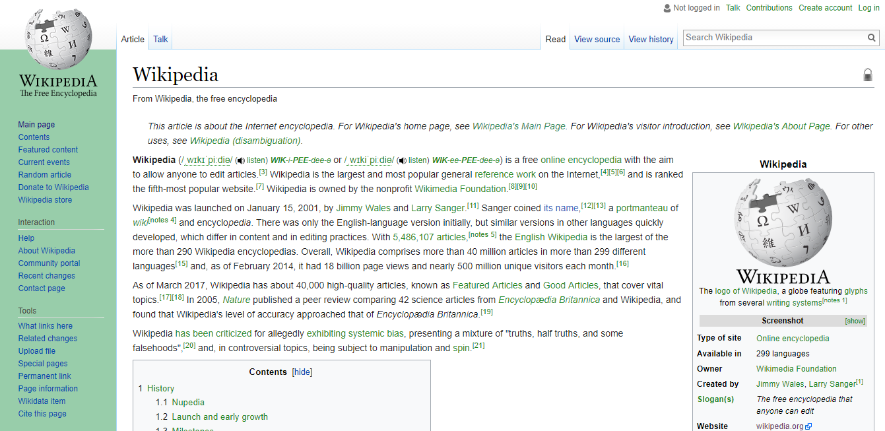Open Page information
885x431 pixels.
48,389
